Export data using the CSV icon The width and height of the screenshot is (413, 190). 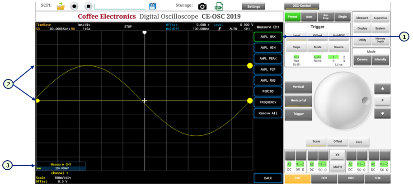click(x=219, y=6)
